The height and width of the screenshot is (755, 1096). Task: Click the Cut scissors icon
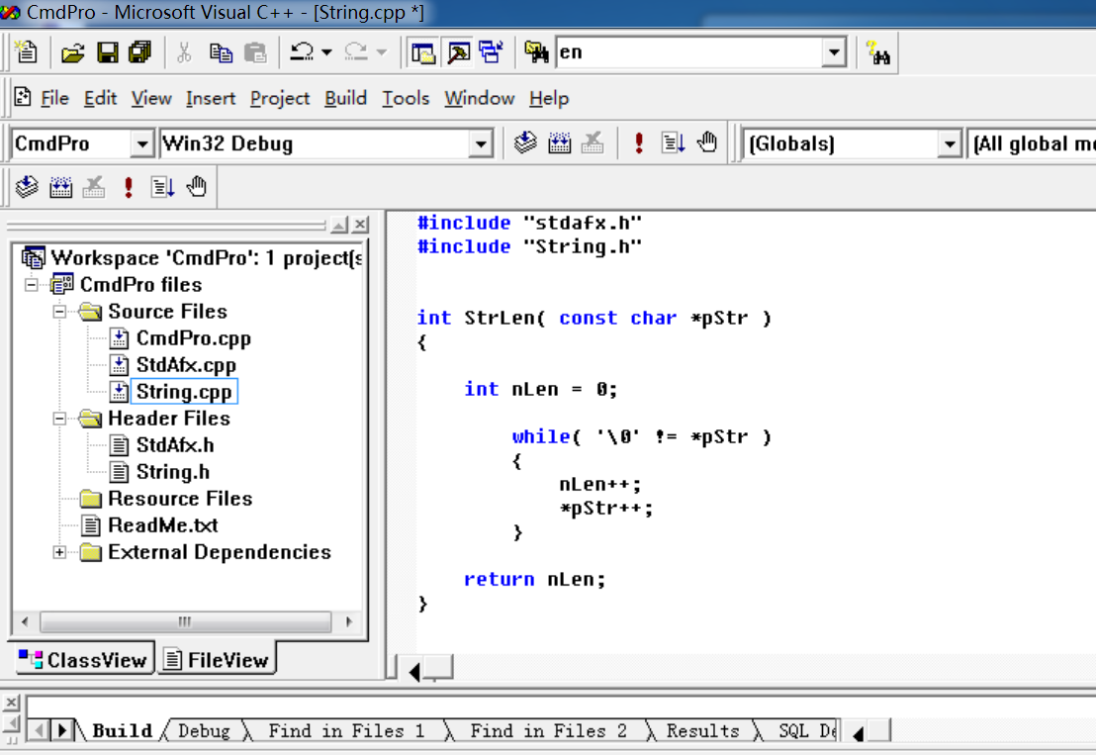pyautogui.click(x=184, y=52)
